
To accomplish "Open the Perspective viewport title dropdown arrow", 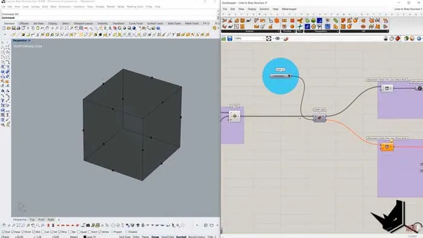I will pos(29,40).
